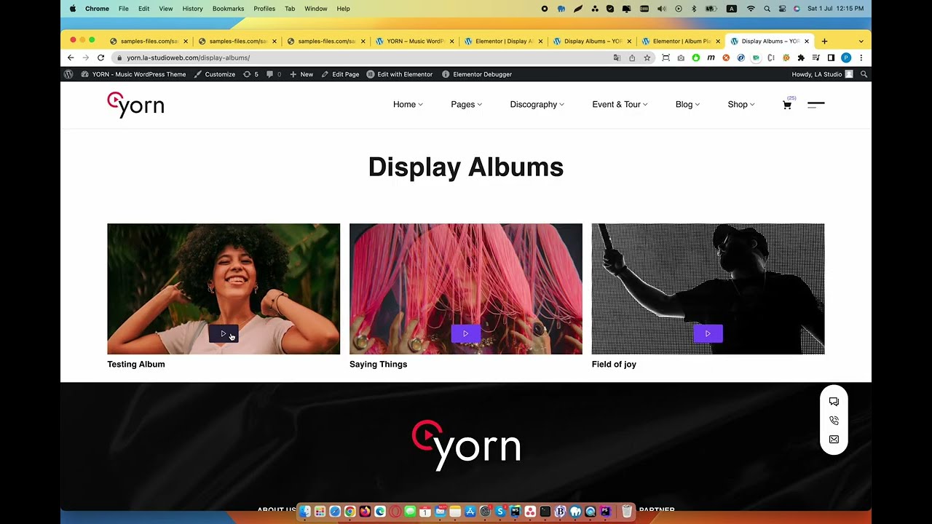Open the tab search dropdown arrow
Screen dimensions: 932x524
[861, 41]
